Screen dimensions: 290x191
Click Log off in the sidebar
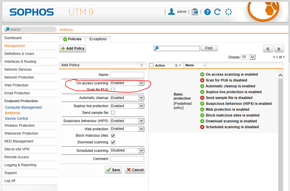tap(30, 181)
